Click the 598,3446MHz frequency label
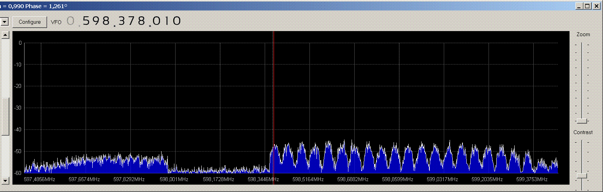The width and height of the screenshot is (603, 192). 263,180
